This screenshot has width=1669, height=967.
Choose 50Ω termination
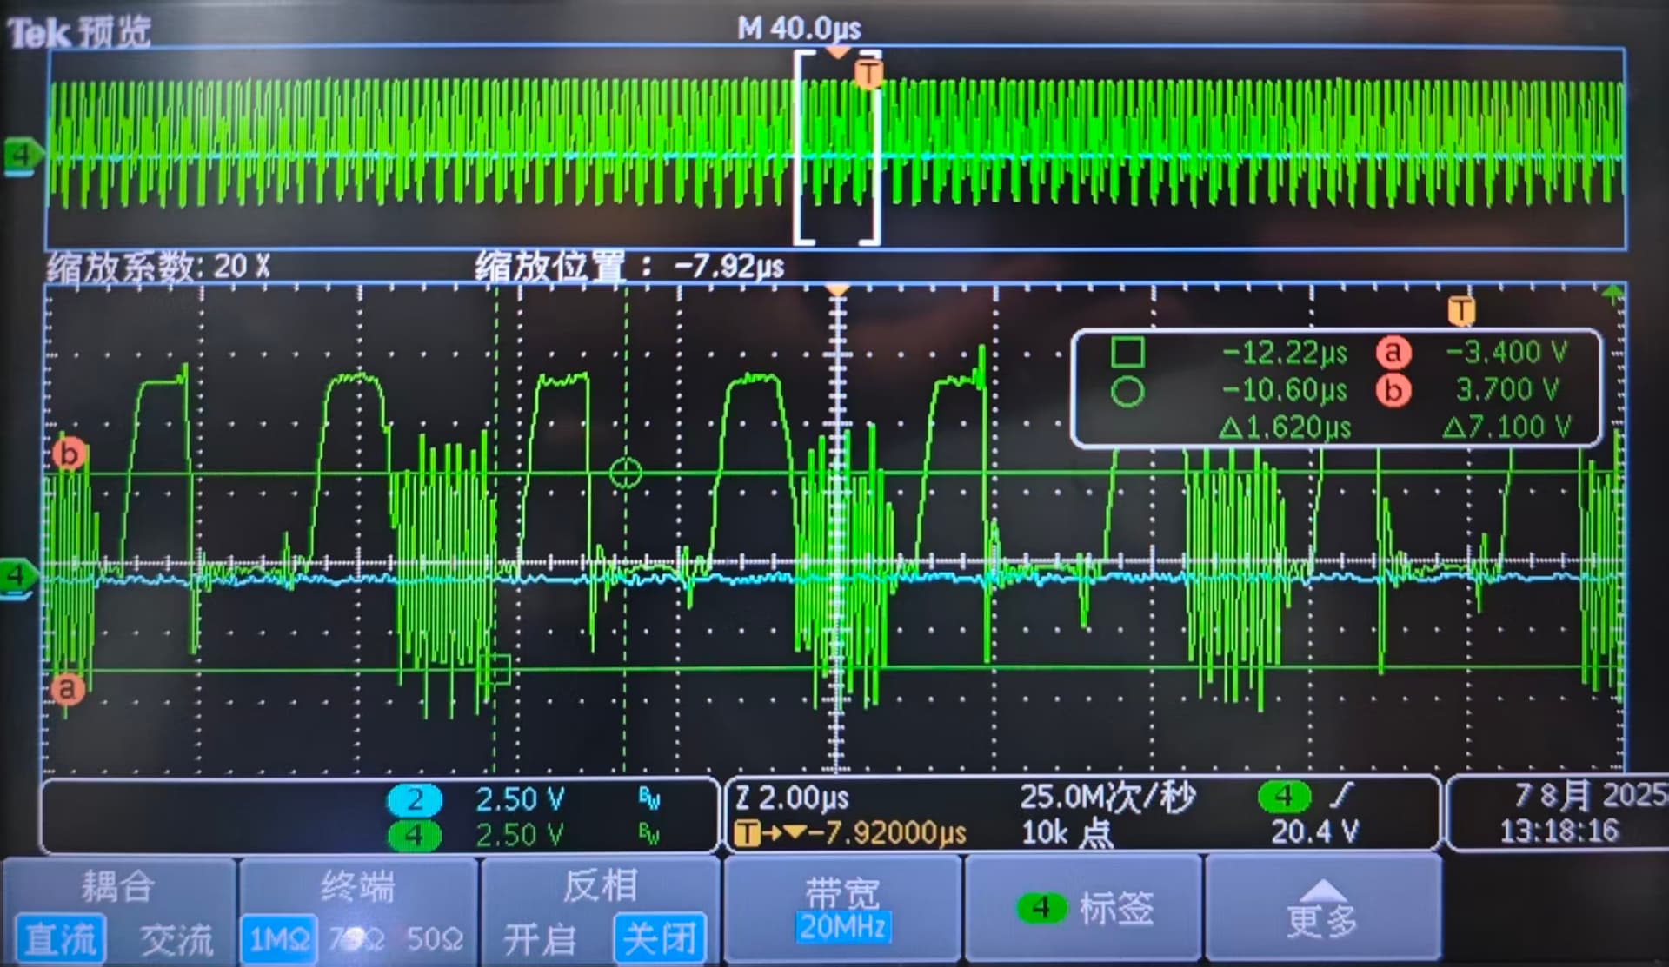pos(435,938)
